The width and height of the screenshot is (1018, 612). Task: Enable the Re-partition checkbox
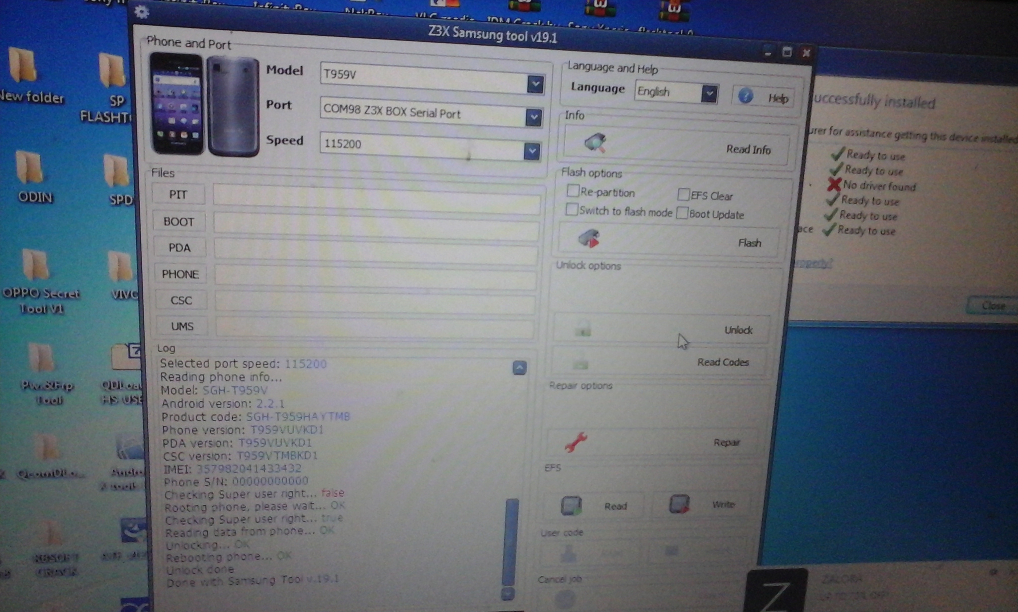pos(573,191)
